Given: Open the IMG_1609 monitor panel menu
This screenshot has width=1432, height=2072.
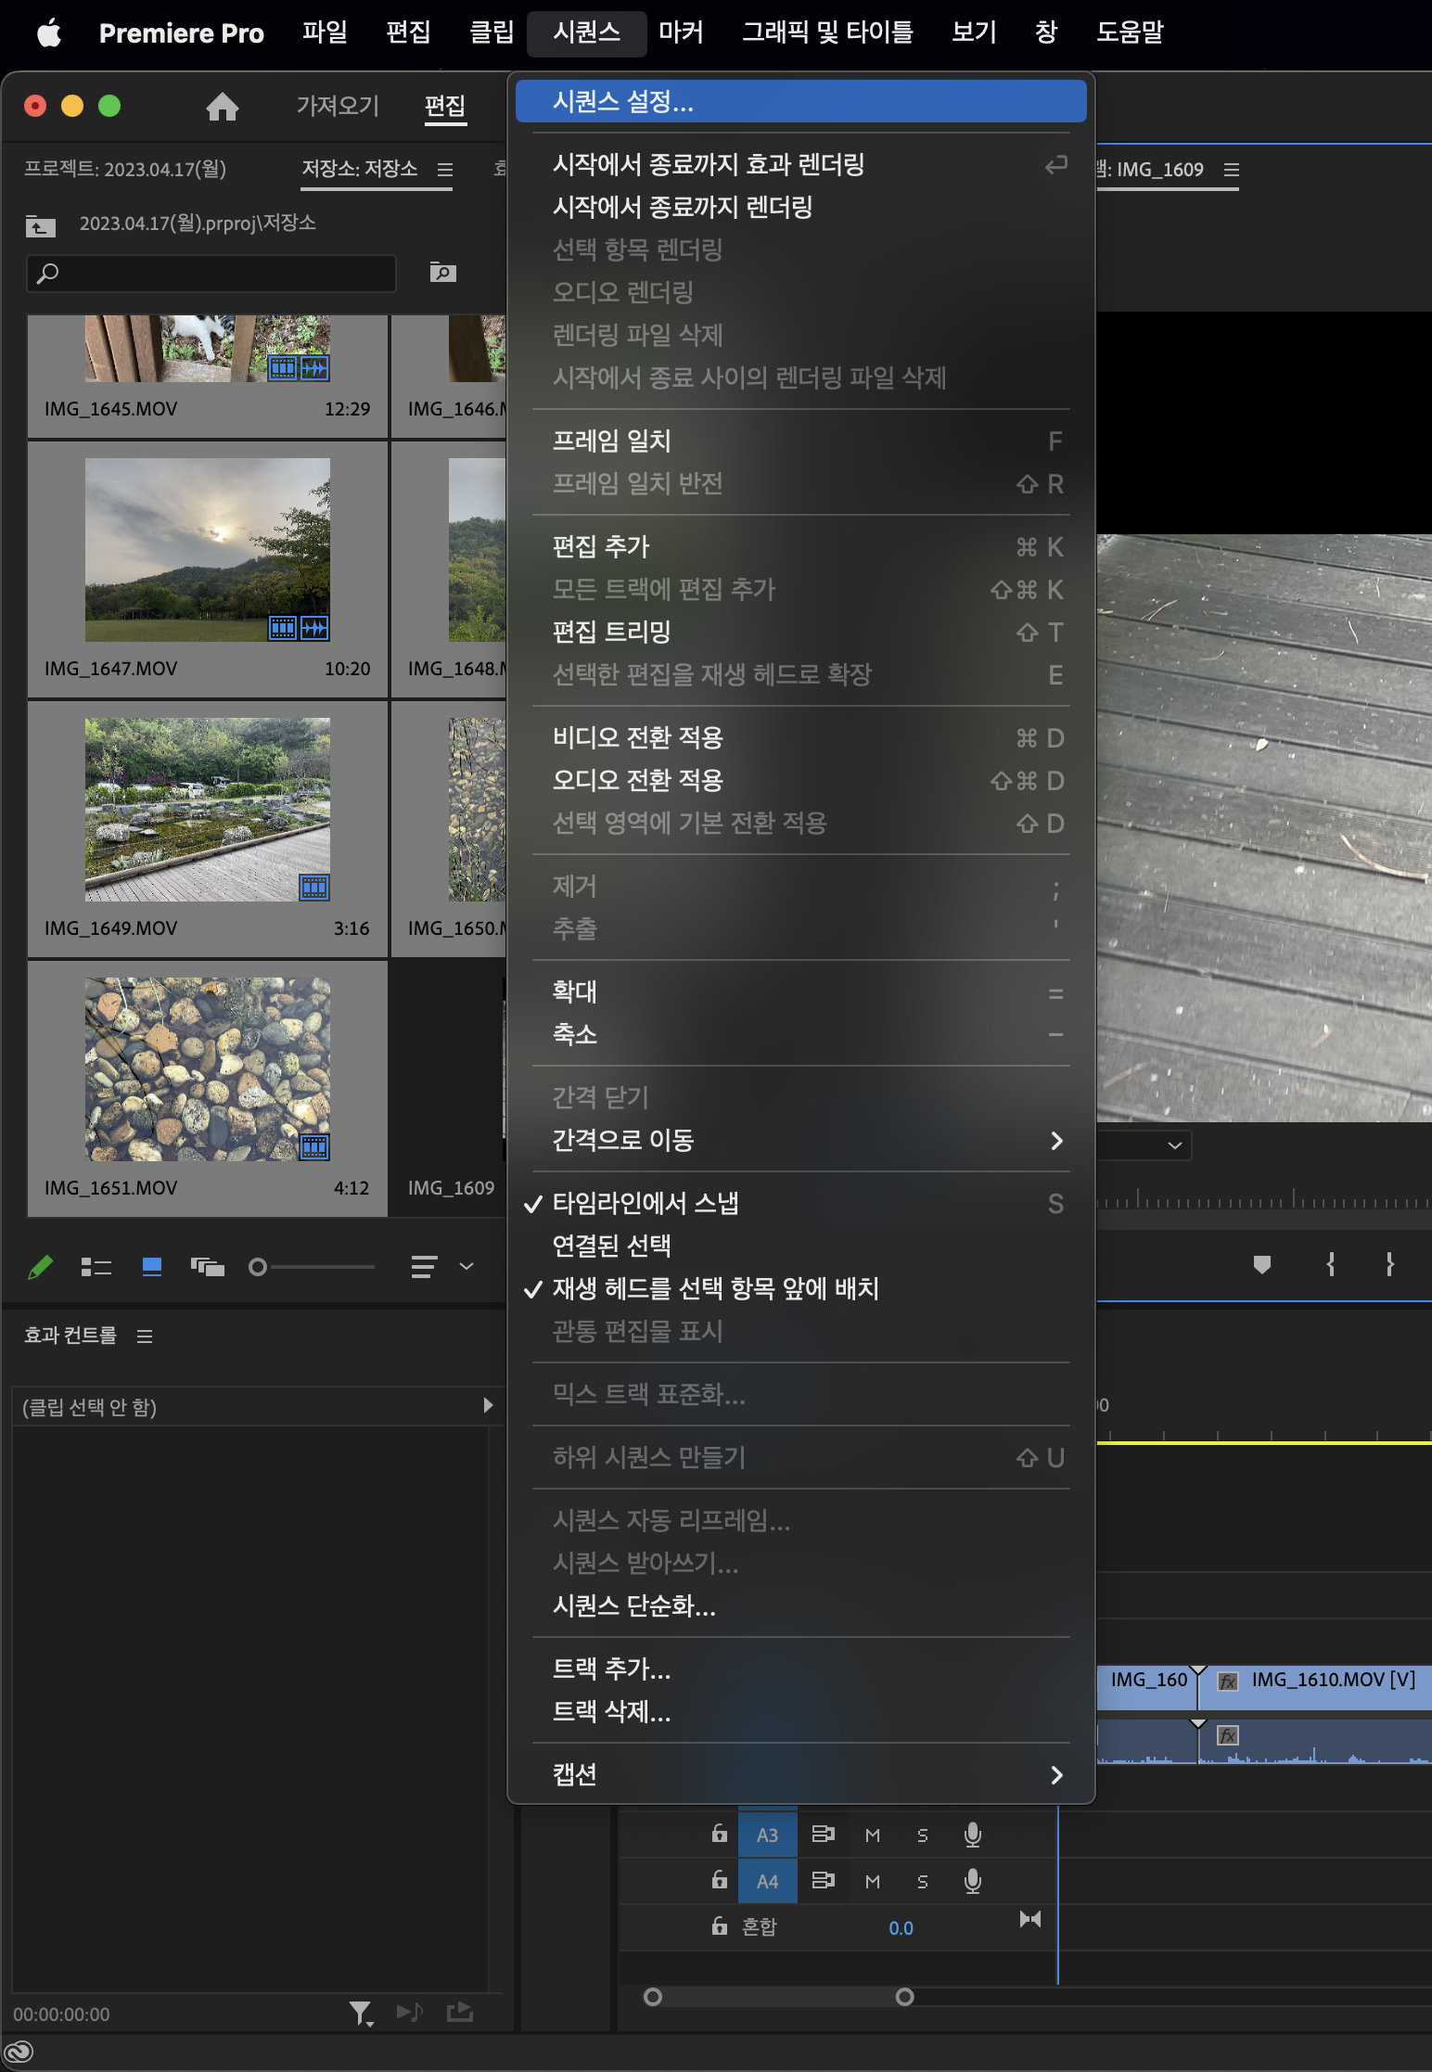Looking at the screenshot, I should (1232, 170).
